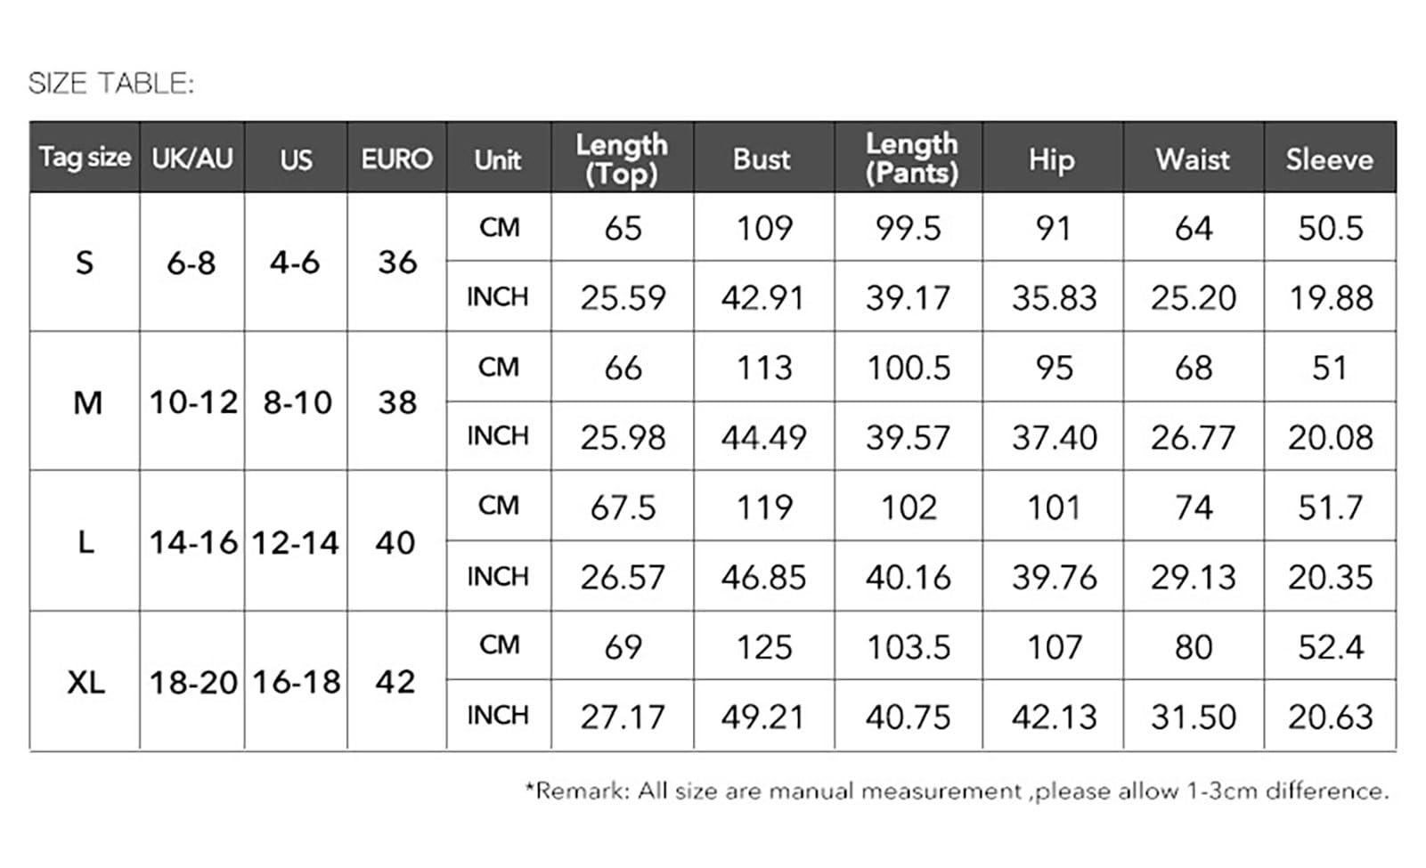Click the S tag size cell

point(85,263)
